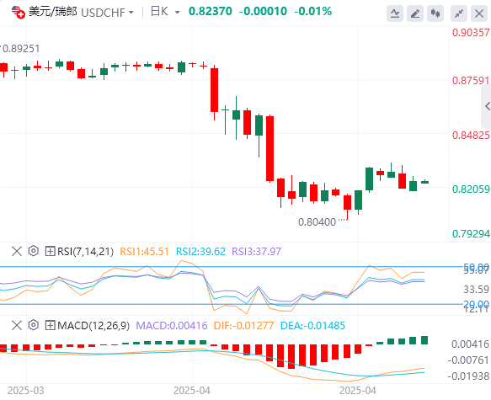Click the large red candle after early April
The image size is (491, 400).
(x=214, y=90)
